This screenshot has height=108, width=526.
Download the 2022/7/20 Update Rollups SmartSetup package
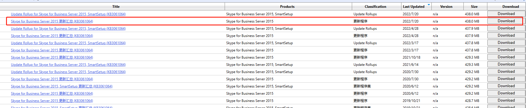click(506, 14)
